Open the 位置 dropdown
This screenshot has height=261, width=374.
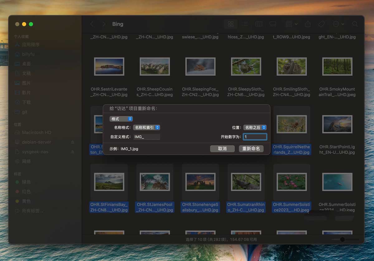255,128
